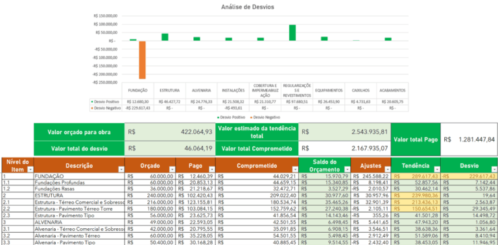Select the Saldo do Orçamento cell 35.465,26
Viewport: 498px width, 245px height.
325,202
